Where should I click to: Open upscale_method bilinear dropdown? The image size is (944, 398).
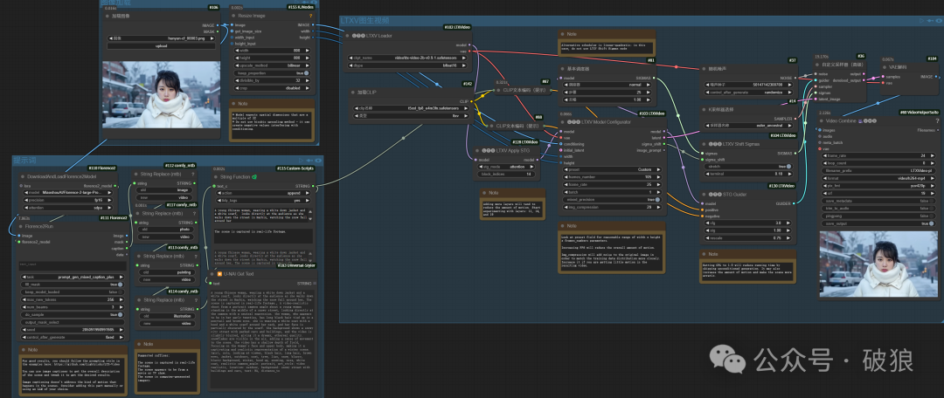pyautogui.click(x=273, y=65)
